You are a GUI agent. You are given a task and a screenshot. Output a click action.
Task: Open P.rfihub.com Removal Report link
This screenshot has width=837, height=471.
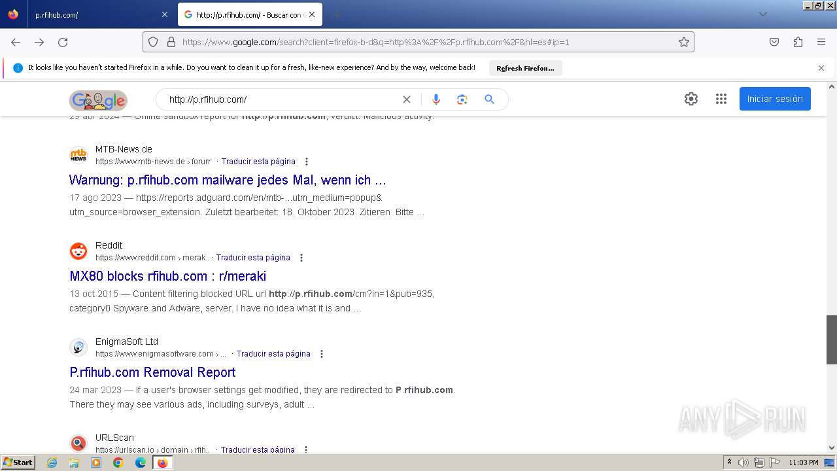click(x=152, y=372)
